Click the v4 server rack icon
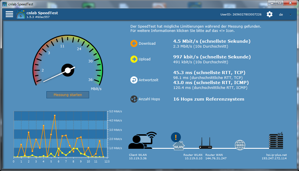This screenshot has height=171, width=299. click(x=276, y=141)
